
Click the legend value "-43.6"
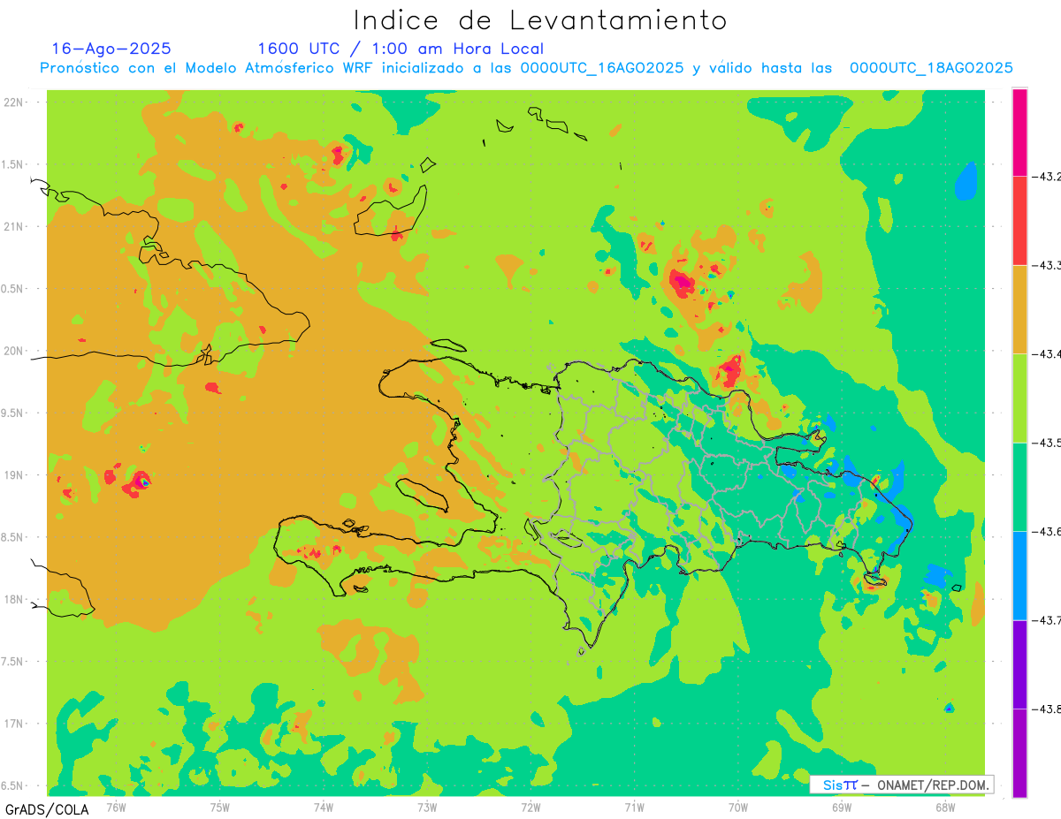1045,531
